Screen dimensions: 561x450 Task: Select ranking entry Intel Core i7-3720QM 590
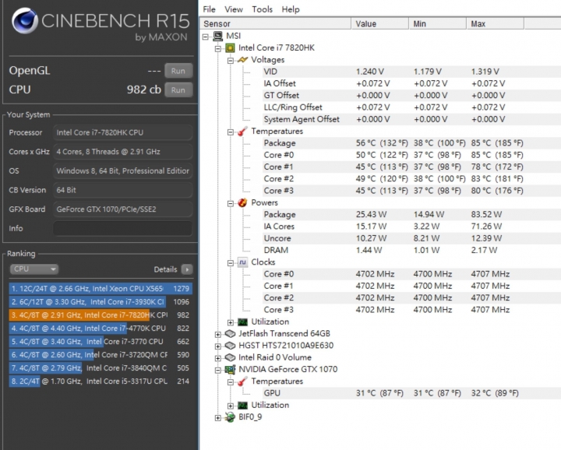(101, 354)
